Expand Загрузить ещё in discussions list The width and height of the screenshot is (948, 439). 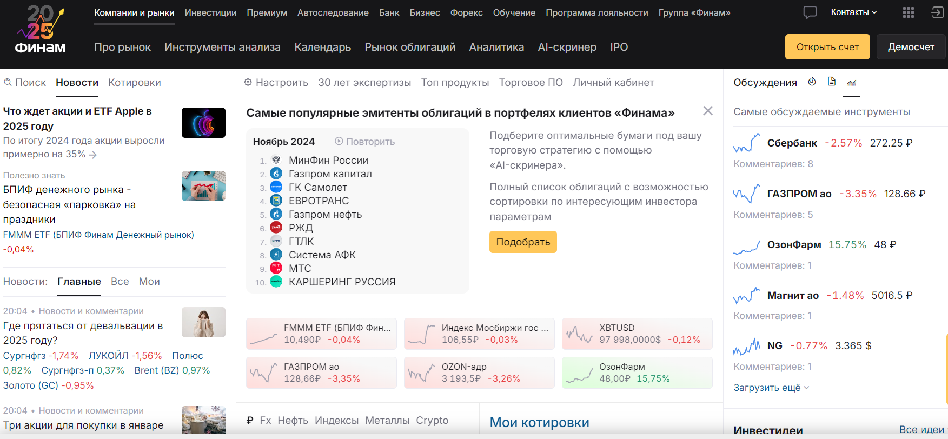771,388
